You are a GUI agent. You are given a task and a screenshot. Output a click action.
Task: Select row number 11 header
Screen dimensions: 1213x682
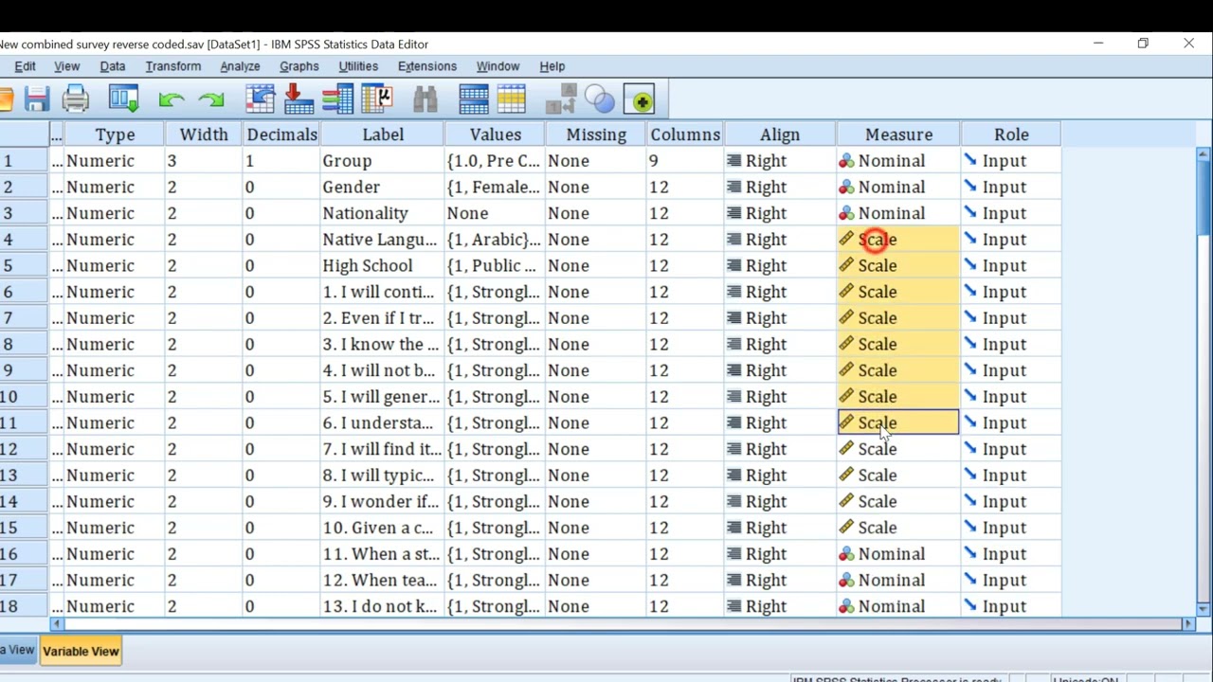coord(25,423)
